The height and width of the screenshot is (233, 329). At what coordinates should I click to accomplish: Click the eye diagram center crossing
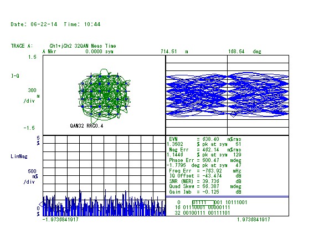pyautogui.click(x=227, y=95)
